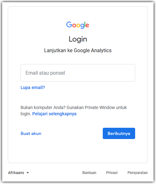Focus the Email atau ponsel field
The image size is (156, 184).
[78, 73]
